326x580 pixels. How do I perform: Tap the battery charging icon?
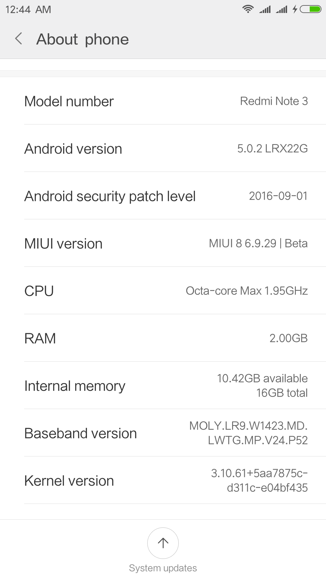(x=295, y=9)
